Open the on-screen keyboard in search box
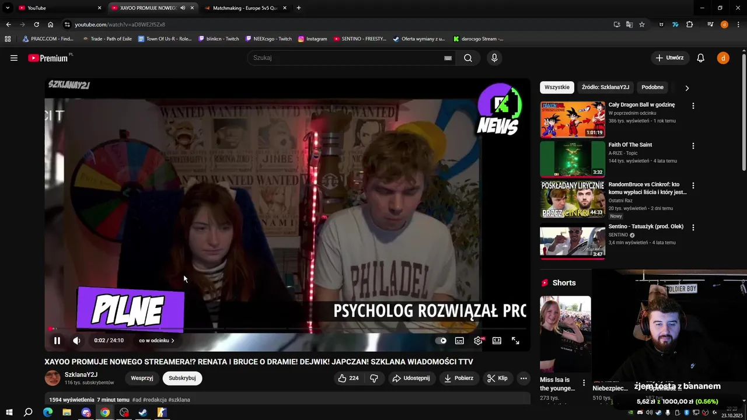 tap(448, 58)
